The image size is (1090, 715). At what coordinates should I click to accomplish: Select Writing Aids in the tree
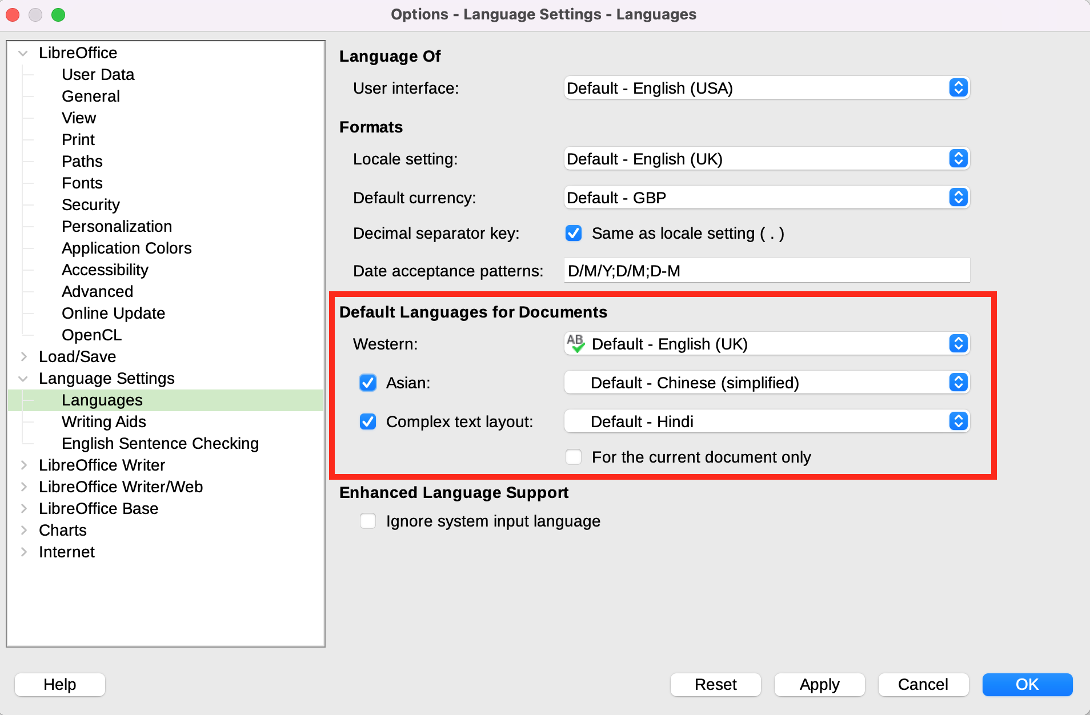104,421
